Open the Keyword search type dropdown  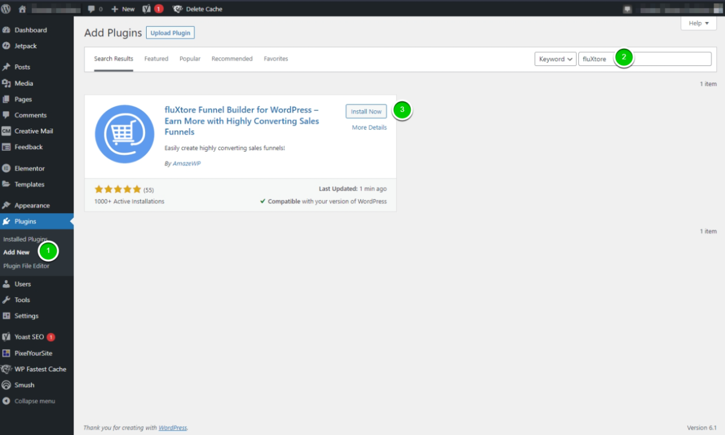pyautogui.click(x=555, y=59)
